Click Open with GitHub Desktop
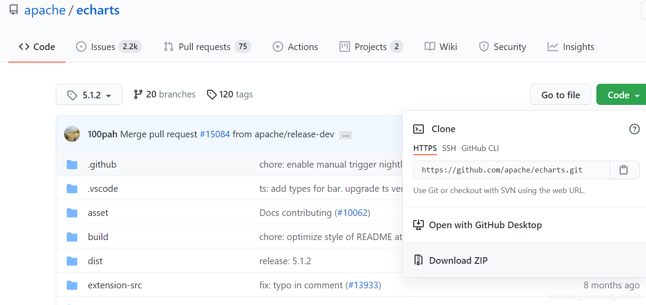 click(x=485, y=225)
